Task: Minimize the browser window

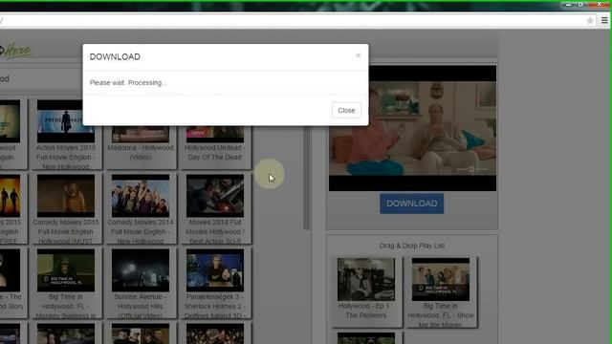Action: coord(568,5)
